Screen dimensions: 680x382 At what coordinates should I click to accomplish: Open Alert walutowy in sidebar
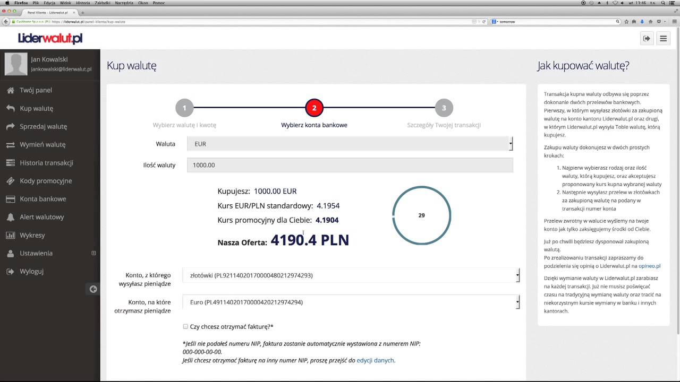click(42, 217)
